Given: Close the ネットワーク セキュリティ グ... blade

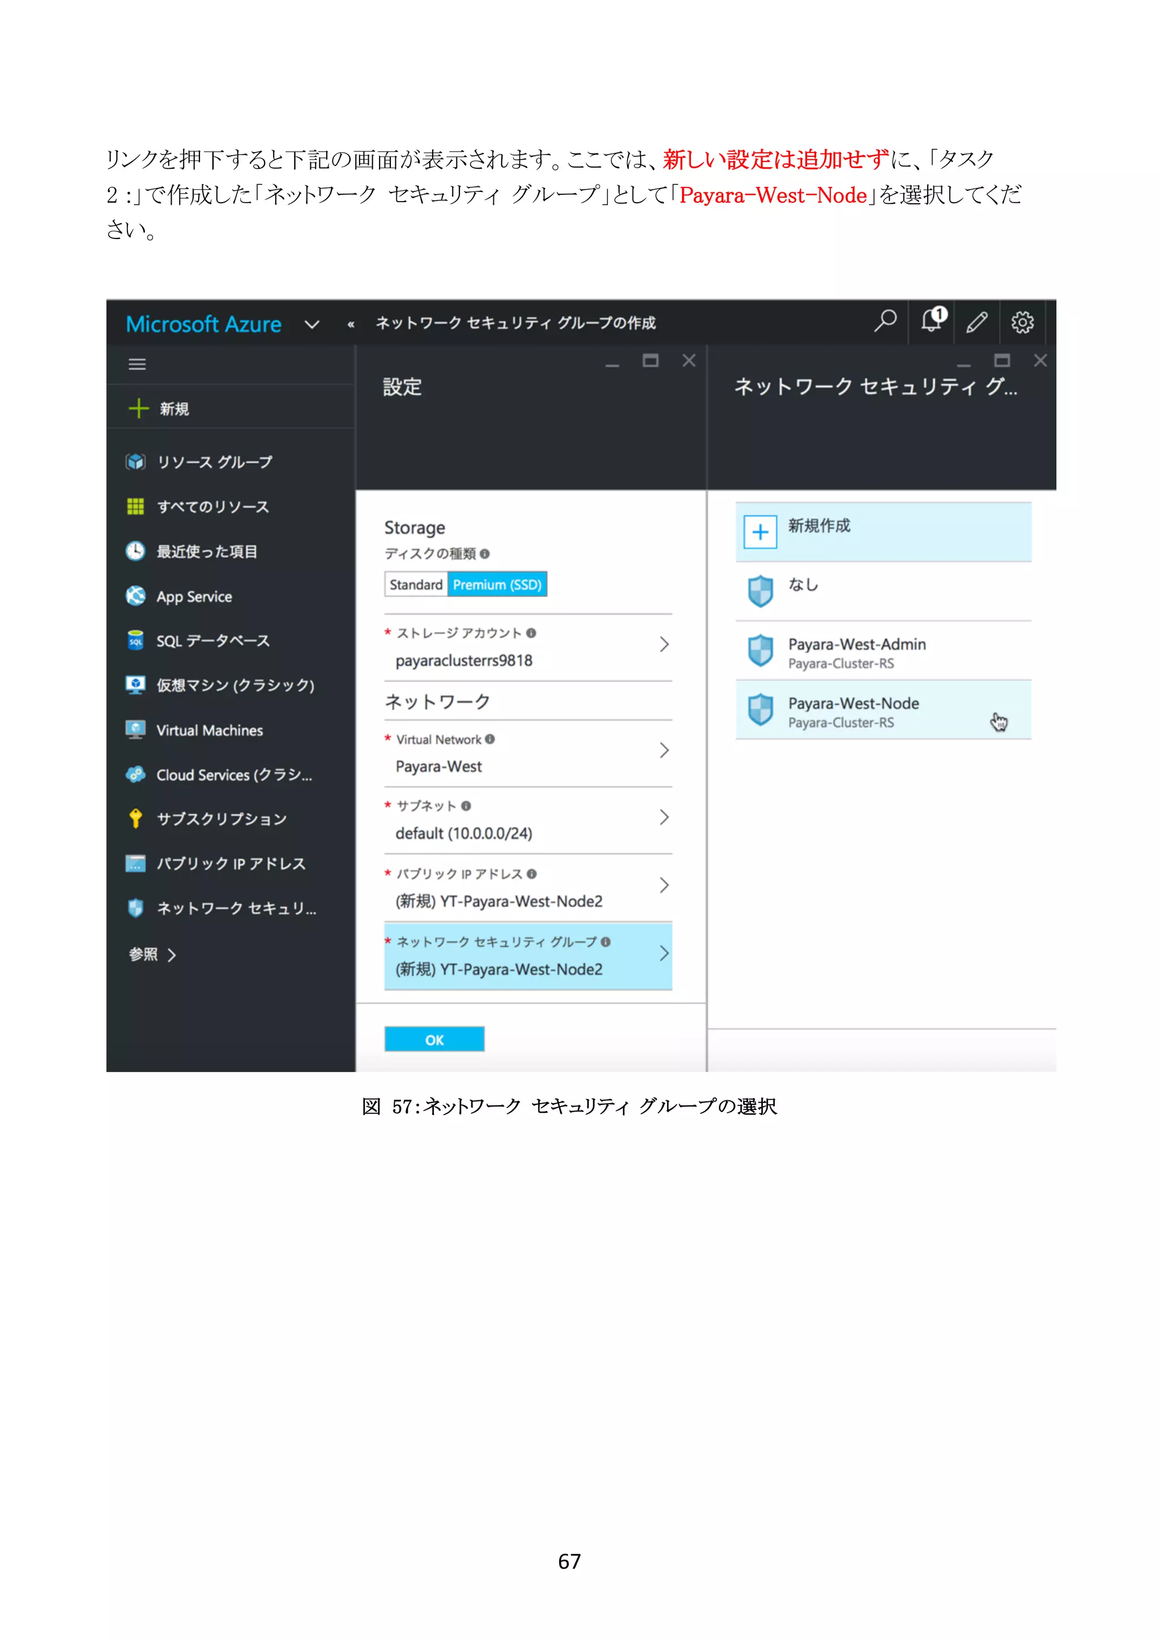Looking at the screenshot, I should coord(1040,361).
